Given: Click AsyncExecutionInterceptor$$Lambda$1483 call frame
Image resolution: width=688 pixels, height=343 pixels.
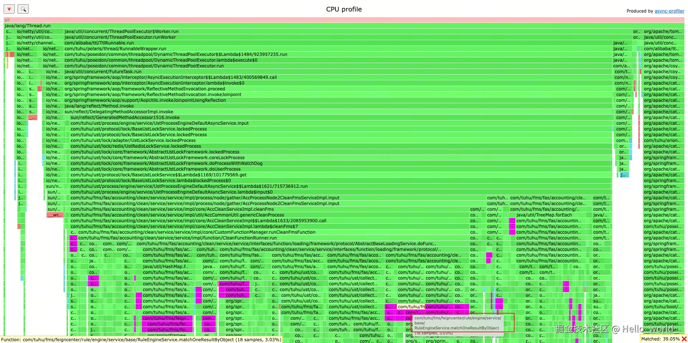Looking at the screenshot, I should [338, 77].
